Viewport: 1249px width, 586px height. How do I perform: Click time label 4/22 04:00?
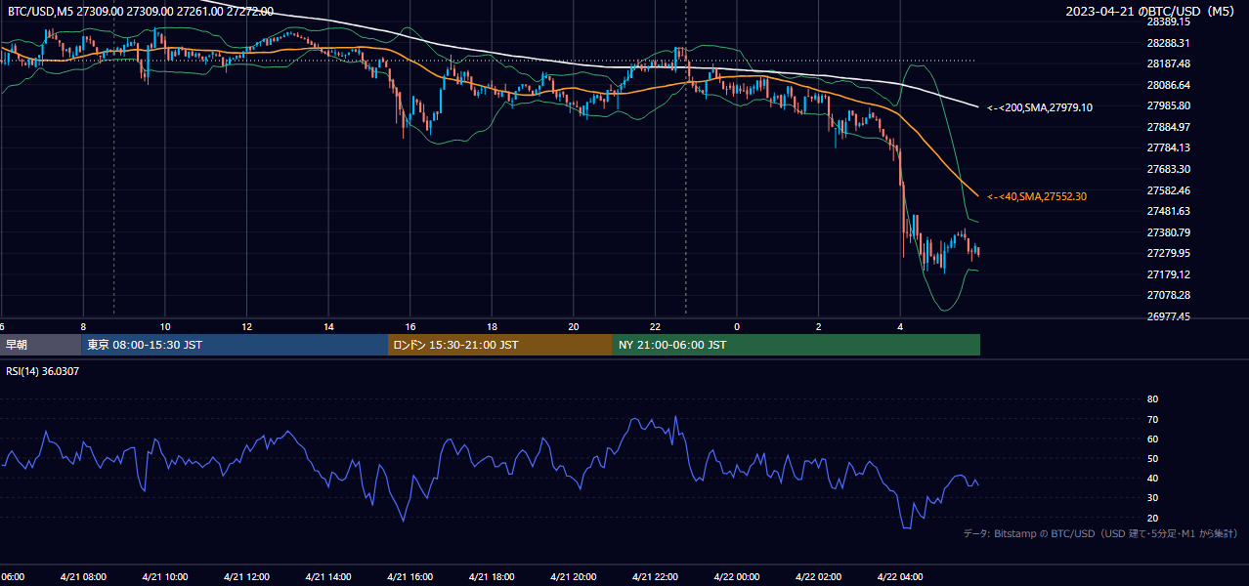pyautogui.click(x=900, y=576)
